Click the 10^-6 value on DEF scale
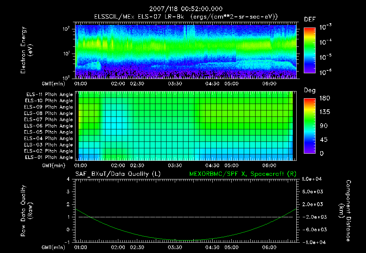Image resolution: width=366 pixels, height=253 pixels. tap(325, 72)
